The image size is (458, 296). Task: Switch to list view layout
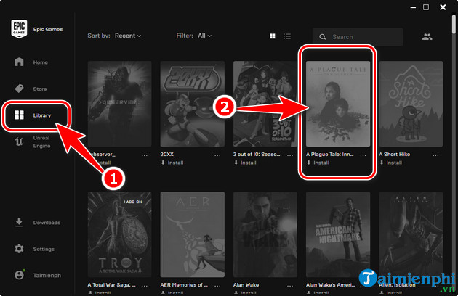click(x=287, y=36)
